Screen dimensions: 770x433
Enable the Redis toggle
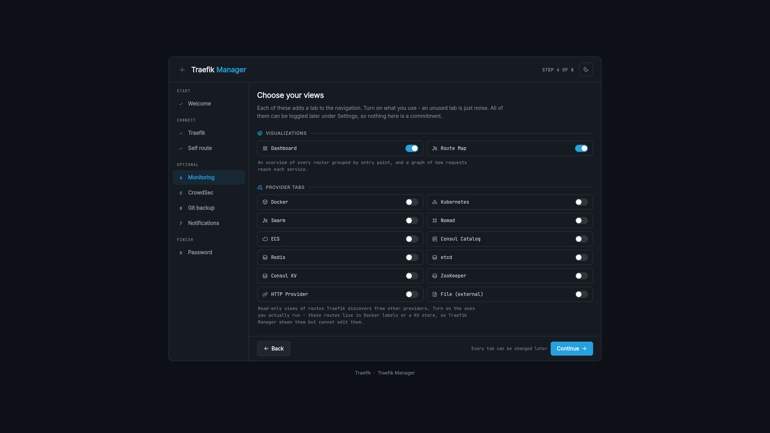[412, 257]
